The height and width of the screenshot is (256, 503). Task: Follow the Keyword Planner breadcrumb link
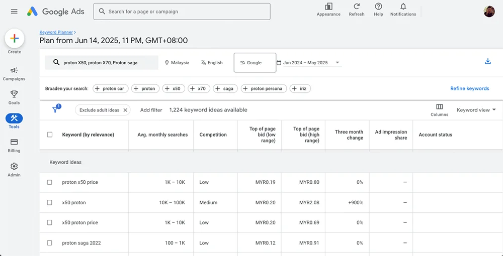pos(56,32)
